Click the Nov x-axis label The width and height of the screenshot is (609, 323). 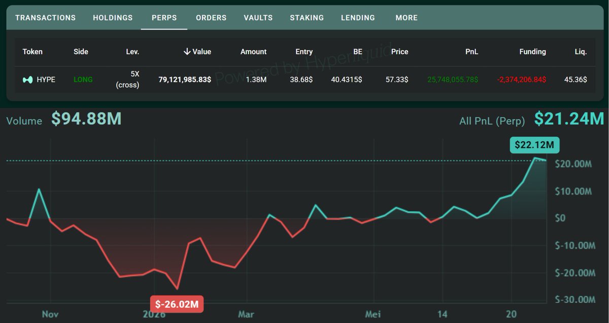tap(50, 314)
